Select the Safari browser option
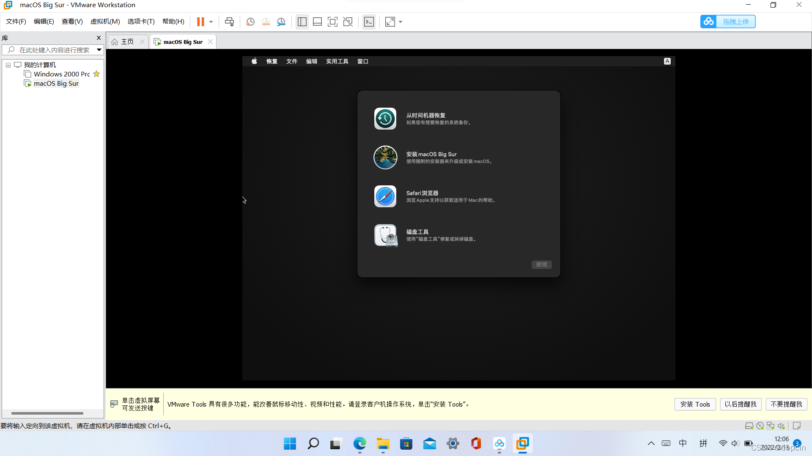 tap(459, 196)
